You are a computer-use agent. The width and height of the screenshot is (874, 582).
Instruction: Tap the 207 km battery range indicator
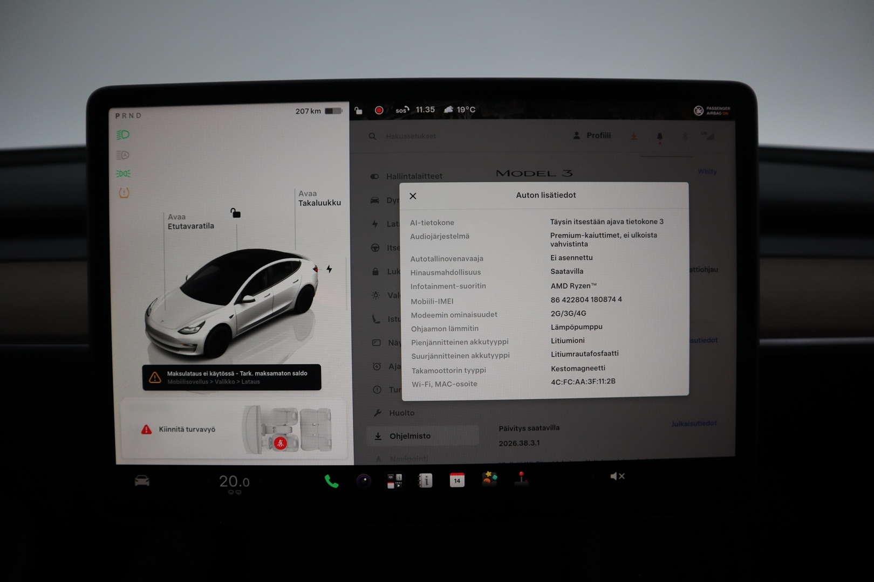(x=318, y=111)
